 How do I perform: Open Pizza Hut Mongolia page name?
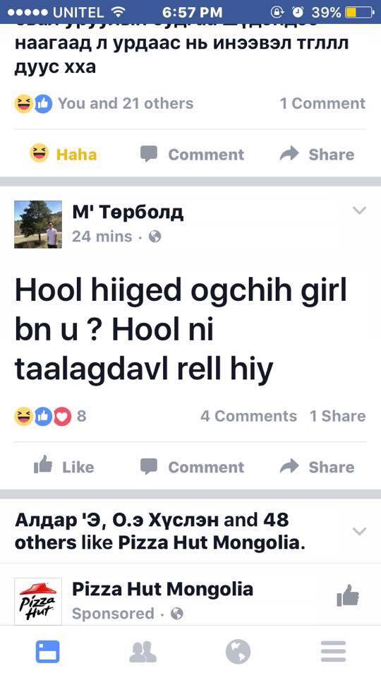click(162, 589)
